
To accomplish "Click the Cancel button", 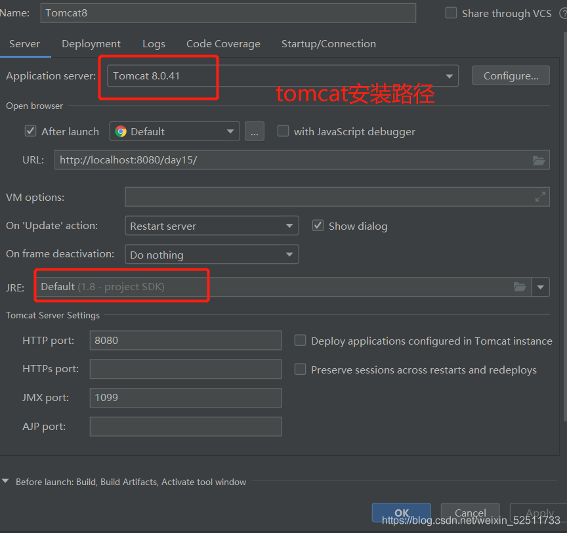I will coord(470,513).
